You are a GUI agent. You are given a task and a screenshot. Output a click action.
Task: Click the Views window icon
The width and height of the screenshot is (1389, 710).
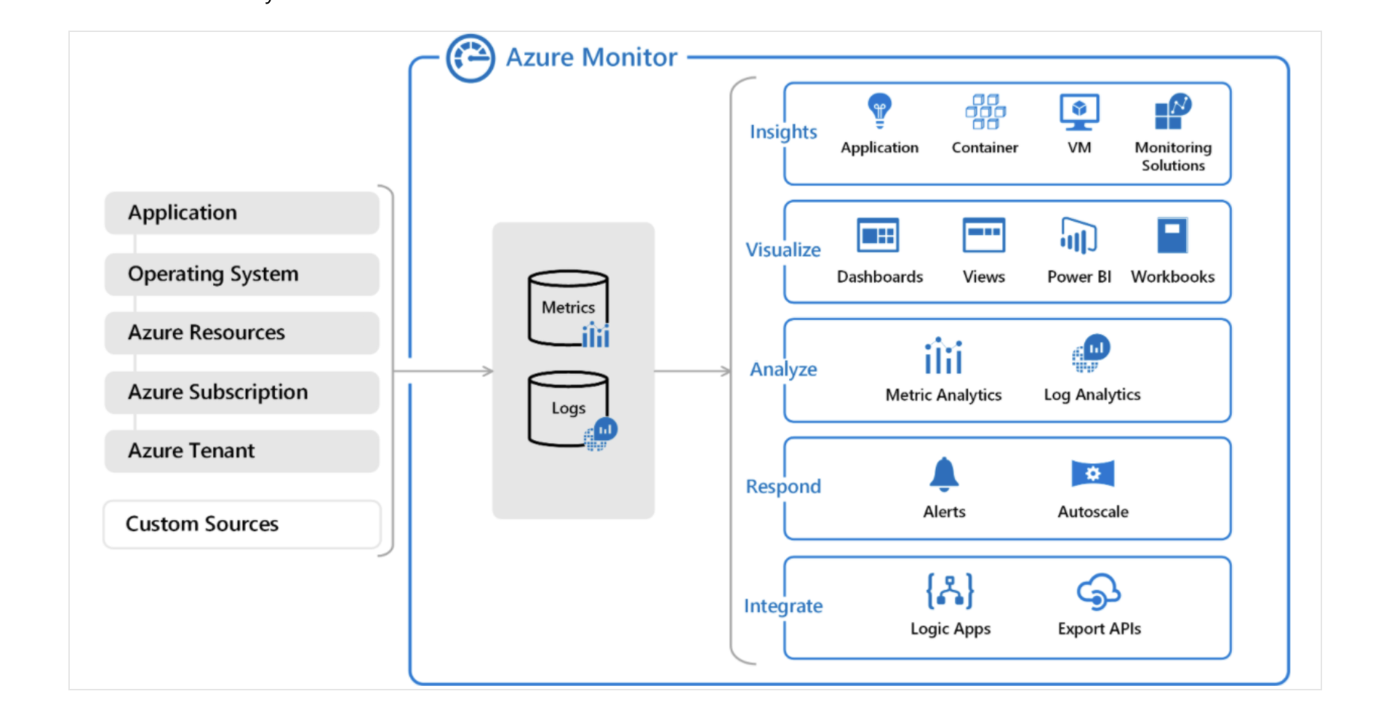point(984,235)
